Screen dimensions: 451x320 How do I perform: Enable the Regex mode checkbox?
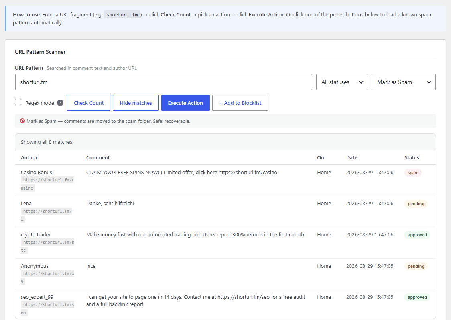click(18, 102)
